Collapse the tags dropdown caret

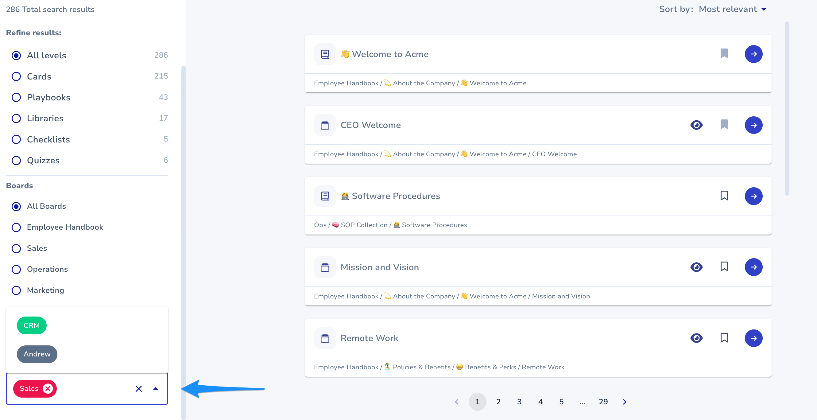pyautogui.click(x=155, y=389)
